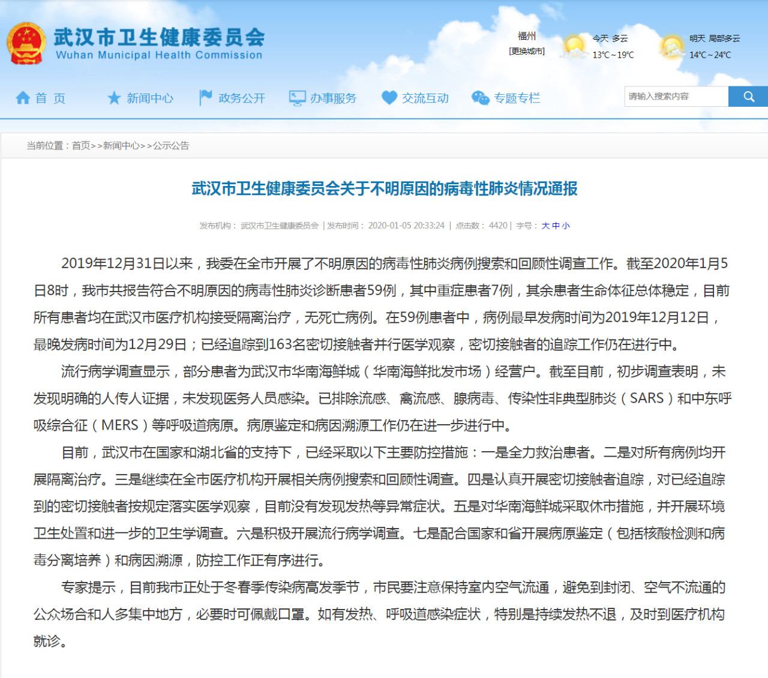This screenshot has height=678, width=768.
Task: Open the 首页 menu item
Action: click(50, 98)
